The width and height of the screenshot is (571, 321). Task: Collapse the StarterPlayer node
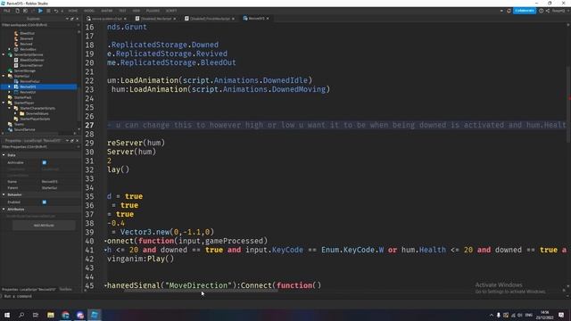point(4,103)
